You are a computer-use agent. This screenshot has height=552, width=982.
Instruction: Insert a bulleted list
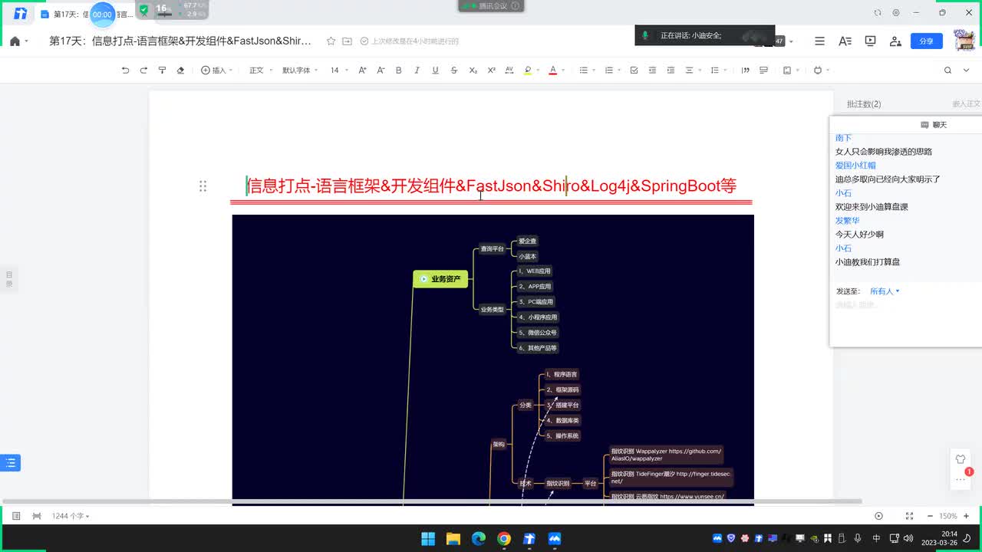(584, 70)
